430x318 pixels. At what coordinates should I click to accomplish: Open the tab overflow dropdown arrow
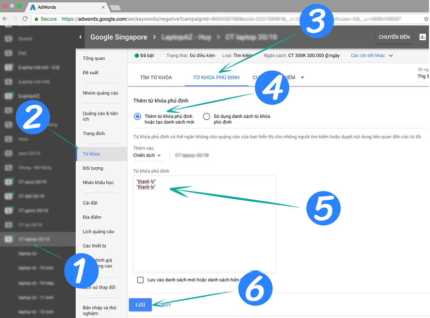[x=302, y=77]
